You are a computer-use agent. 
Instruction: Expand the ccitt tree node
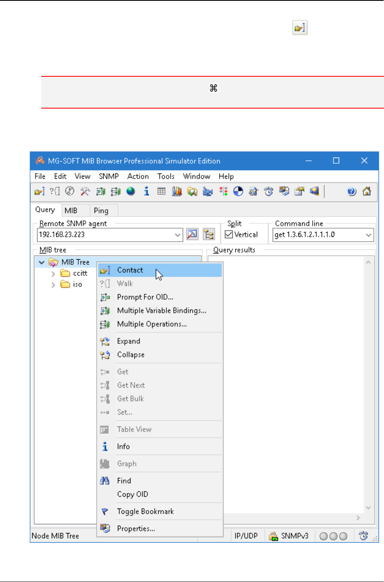[x=53, y=273]
